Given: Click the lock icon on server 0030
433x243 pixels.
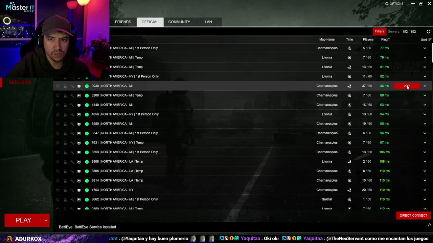Looking at the screenshot, I should (65, 86).
